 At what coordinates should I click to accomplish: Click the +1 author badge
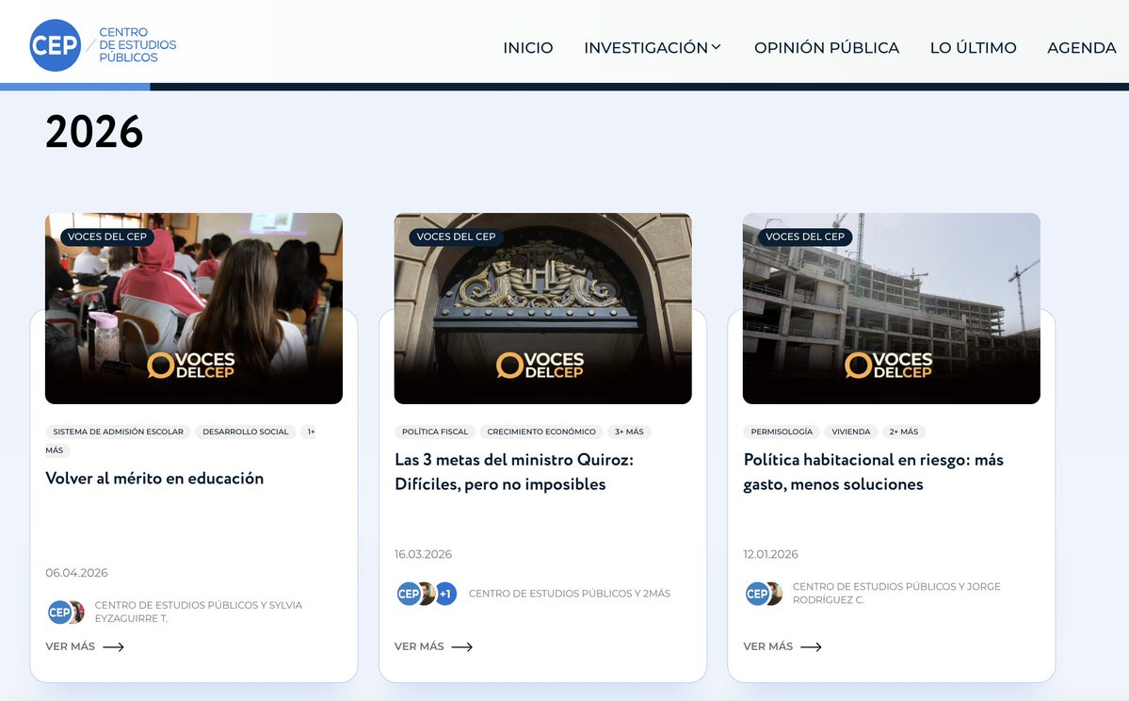445,594
